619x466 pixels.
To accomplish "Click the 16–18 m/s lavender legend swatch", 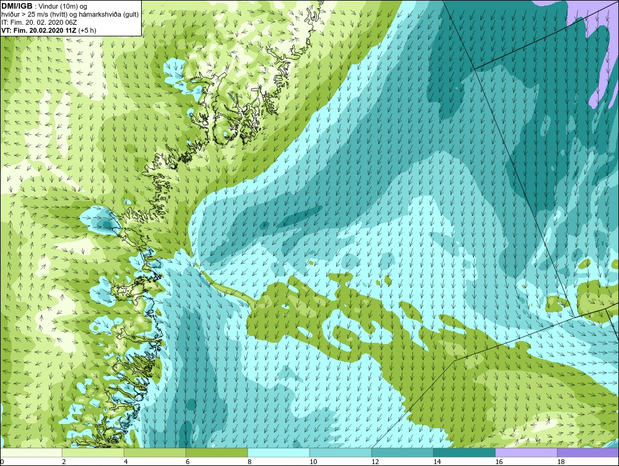I will click(526, 452).
